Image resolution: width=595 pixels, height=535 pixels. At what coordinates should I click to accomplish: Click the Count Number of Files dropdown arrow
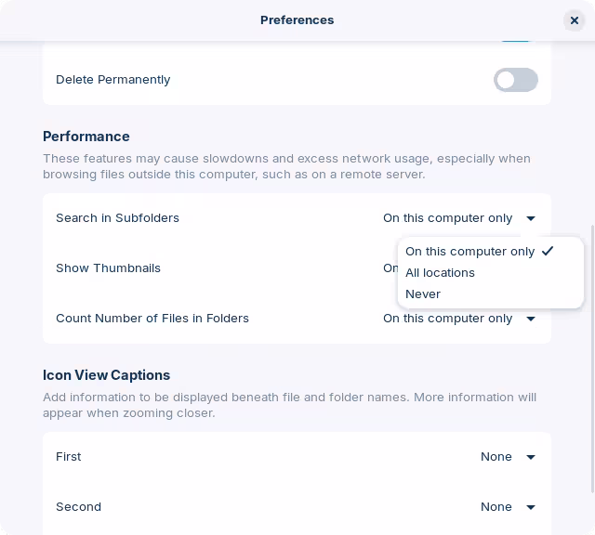pyautogui.click(x=531, y=319)
